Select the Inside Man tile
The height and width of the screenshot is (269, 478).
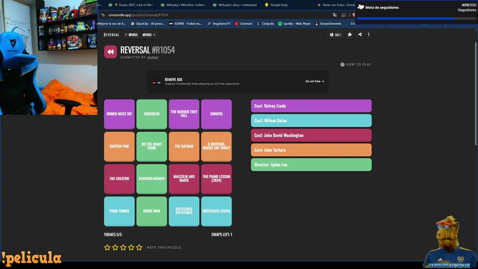[152, 211]
